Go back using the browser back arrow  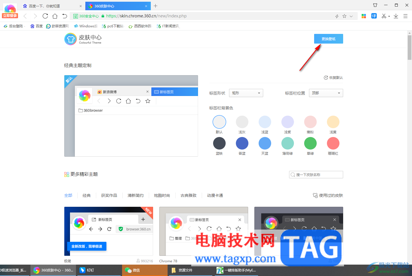point(25,16)
